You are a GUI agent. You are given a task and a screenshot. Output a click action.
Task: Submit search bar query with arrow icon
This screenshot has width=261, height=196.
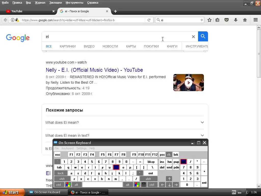click(x=202, y=20)
